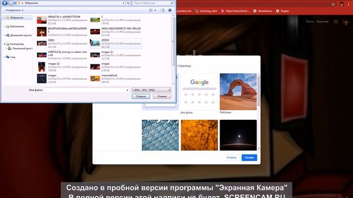Click the Back arrow in file dialog
Viewport: 353px width, 198px height.
coord(4,3)
